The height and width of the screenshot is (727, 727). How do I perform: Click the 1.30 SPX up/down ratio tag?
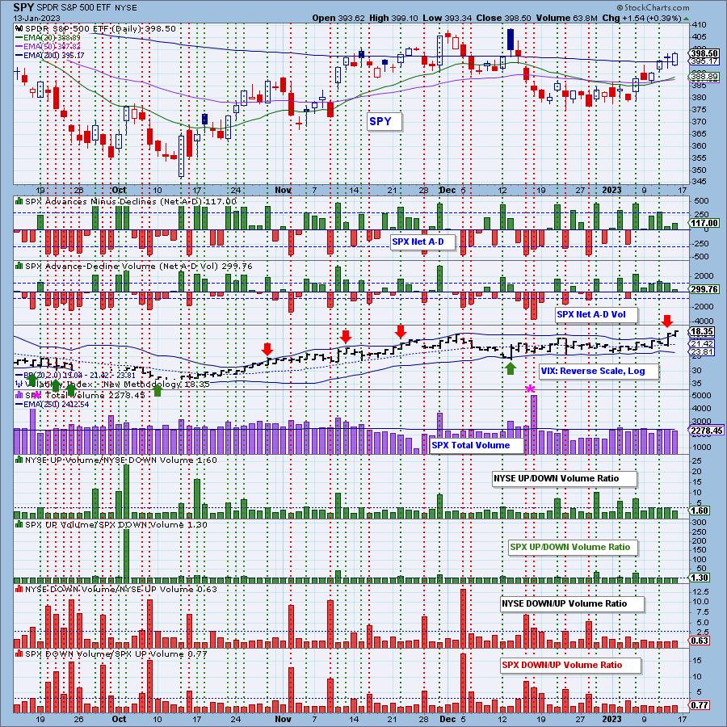coord(700,578)
